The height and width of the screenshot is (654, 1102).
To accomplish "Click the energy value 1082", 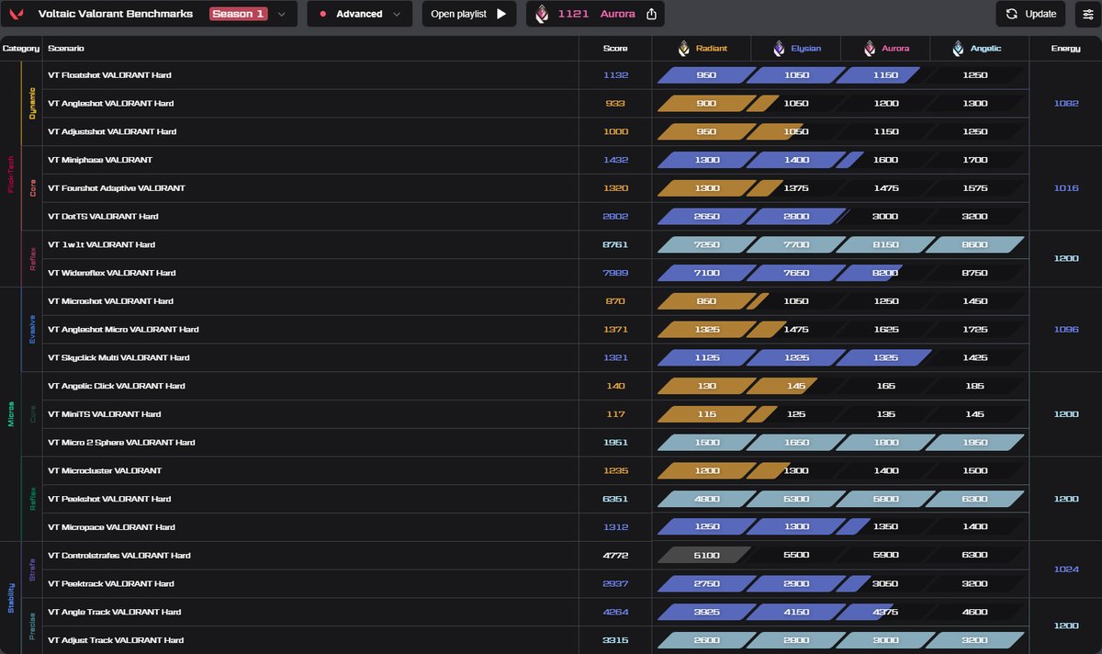I will (x=1066, y=104).
